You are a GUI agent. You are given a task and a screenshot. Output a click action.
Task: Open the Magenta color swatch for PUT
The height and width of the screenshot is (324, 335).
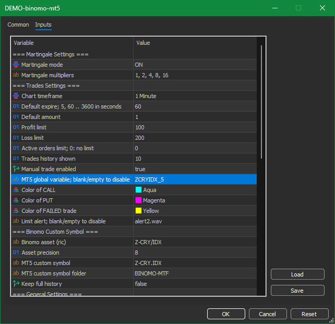tap(138, 200)
